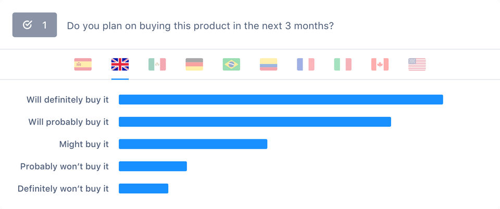
Task: Click the "Might buy it" label
Action: (84, 144)
